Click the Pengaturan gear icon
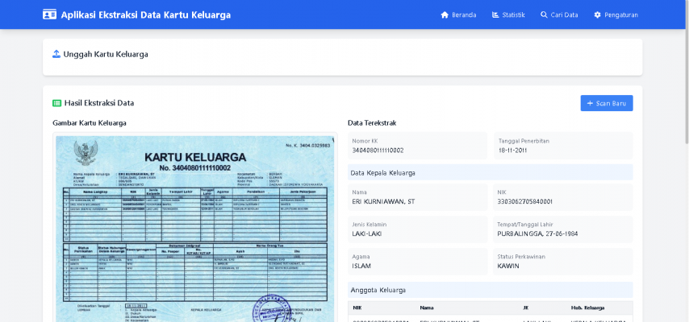This screenshot has width=689, height=322. (x=597, y=15)
